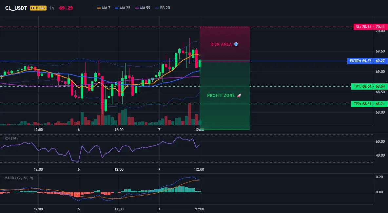Click the tallest teal MACD histogram bar

[179, 189]
